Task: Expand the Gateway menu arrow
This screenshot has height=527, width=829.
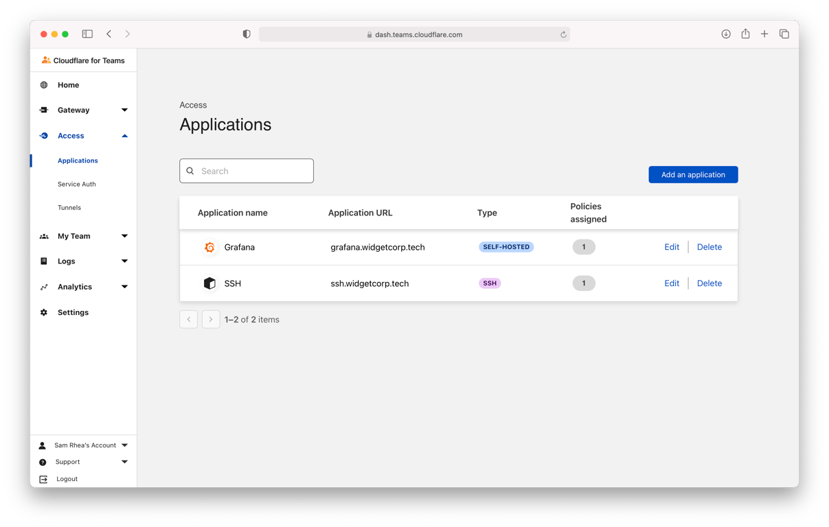Action: [x=124, y=110]
